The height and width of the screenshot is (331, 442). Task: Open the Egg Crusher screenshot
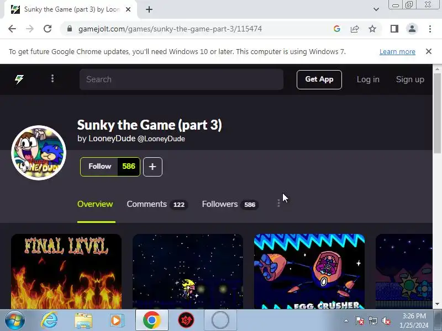pyautogui.click(x=309, y=271)
